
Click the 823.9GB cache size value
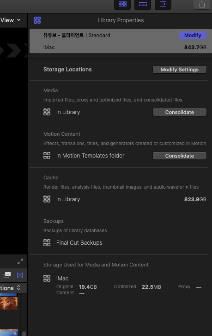tap(195, 199)
